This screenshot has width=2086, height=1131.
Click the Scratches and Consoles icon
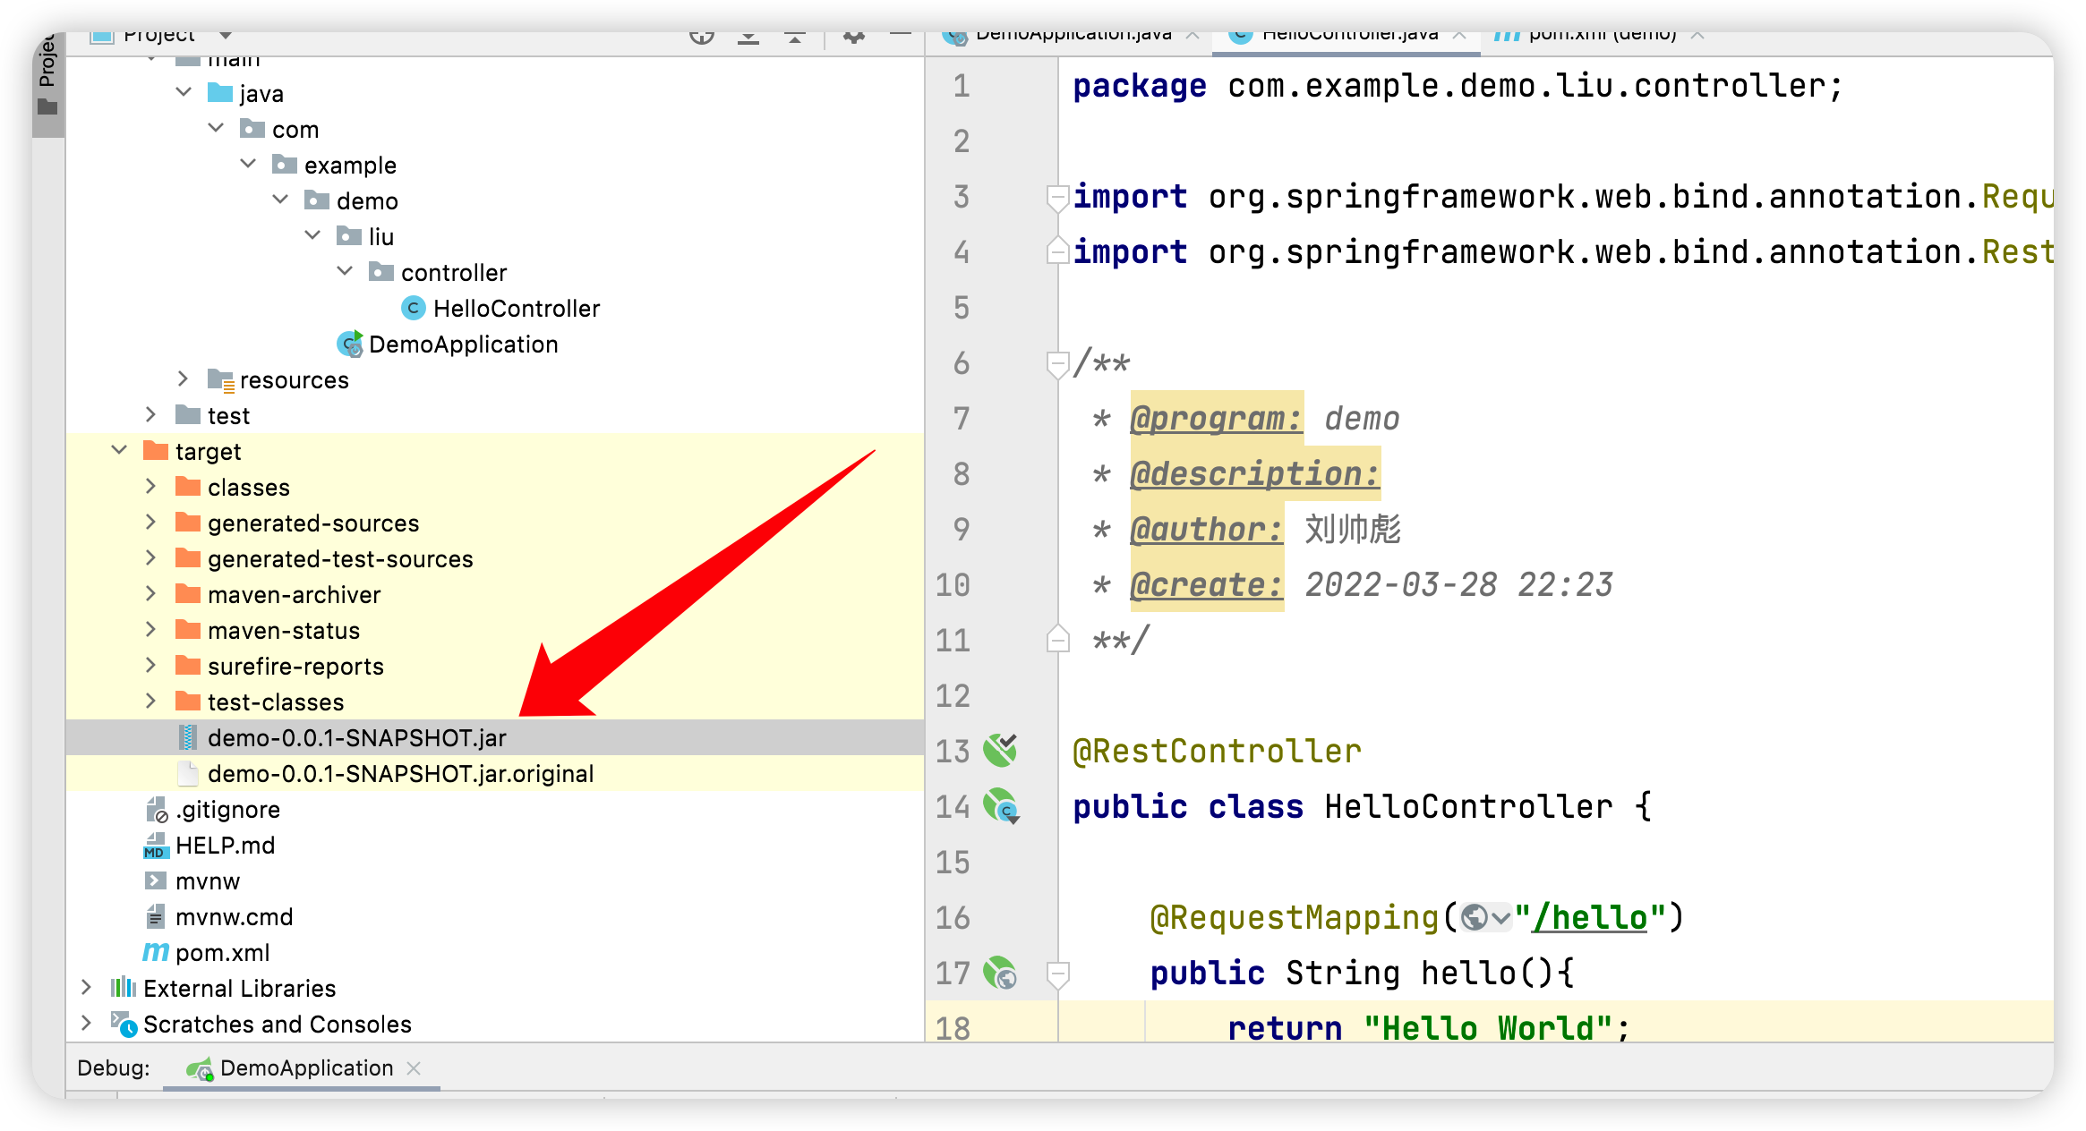tap(124, 1025)
